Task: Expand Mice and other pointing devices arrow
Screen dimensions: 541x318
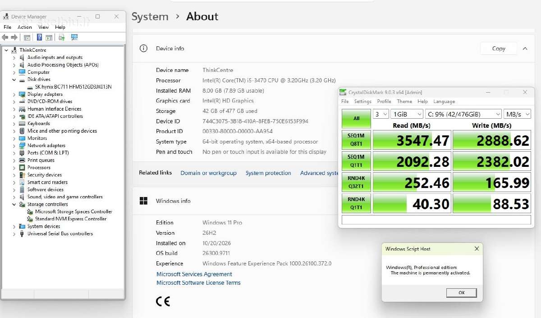Action: tap(14, 131)
